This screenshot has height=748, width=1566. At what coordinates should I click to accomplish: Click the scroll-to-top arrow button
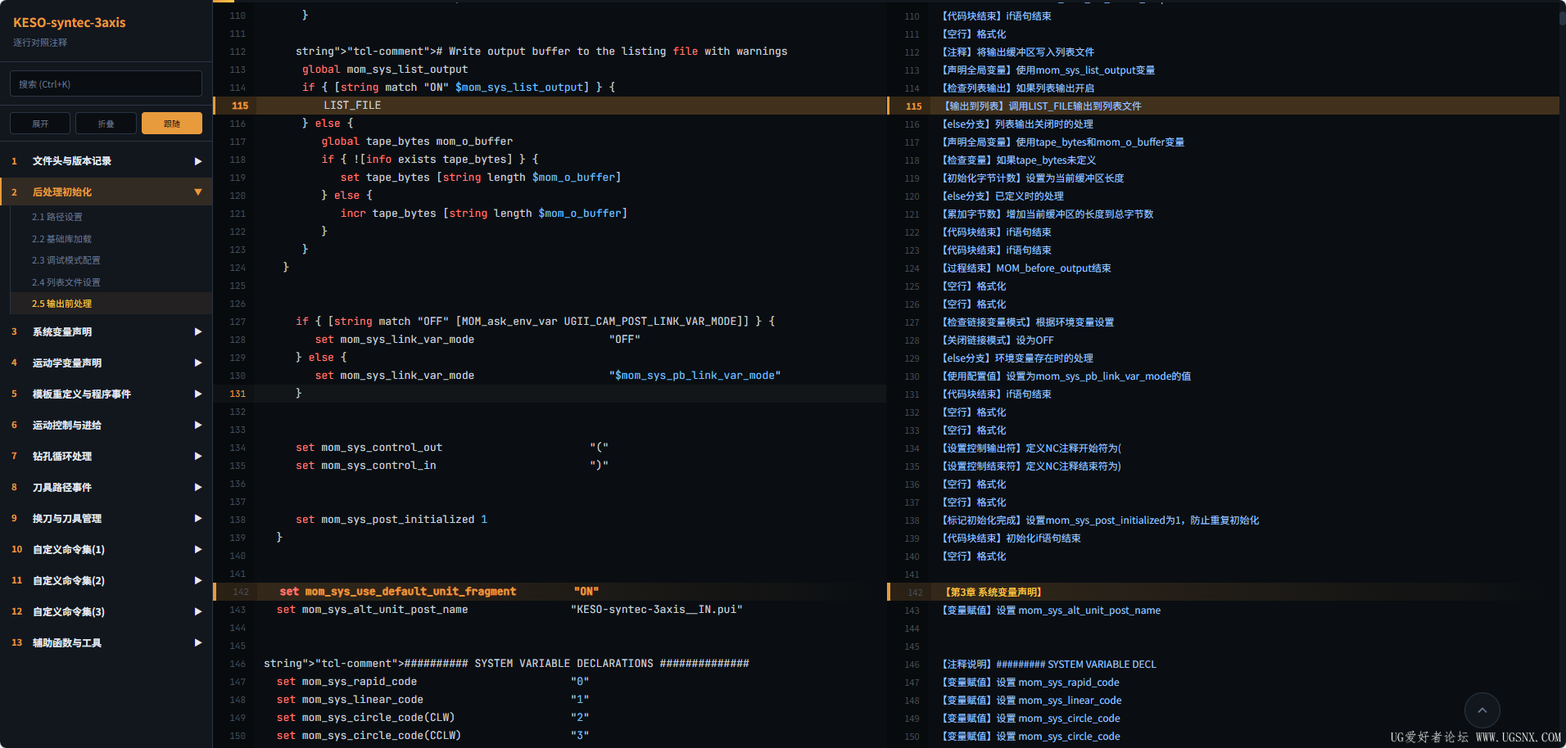(1482, 710)
